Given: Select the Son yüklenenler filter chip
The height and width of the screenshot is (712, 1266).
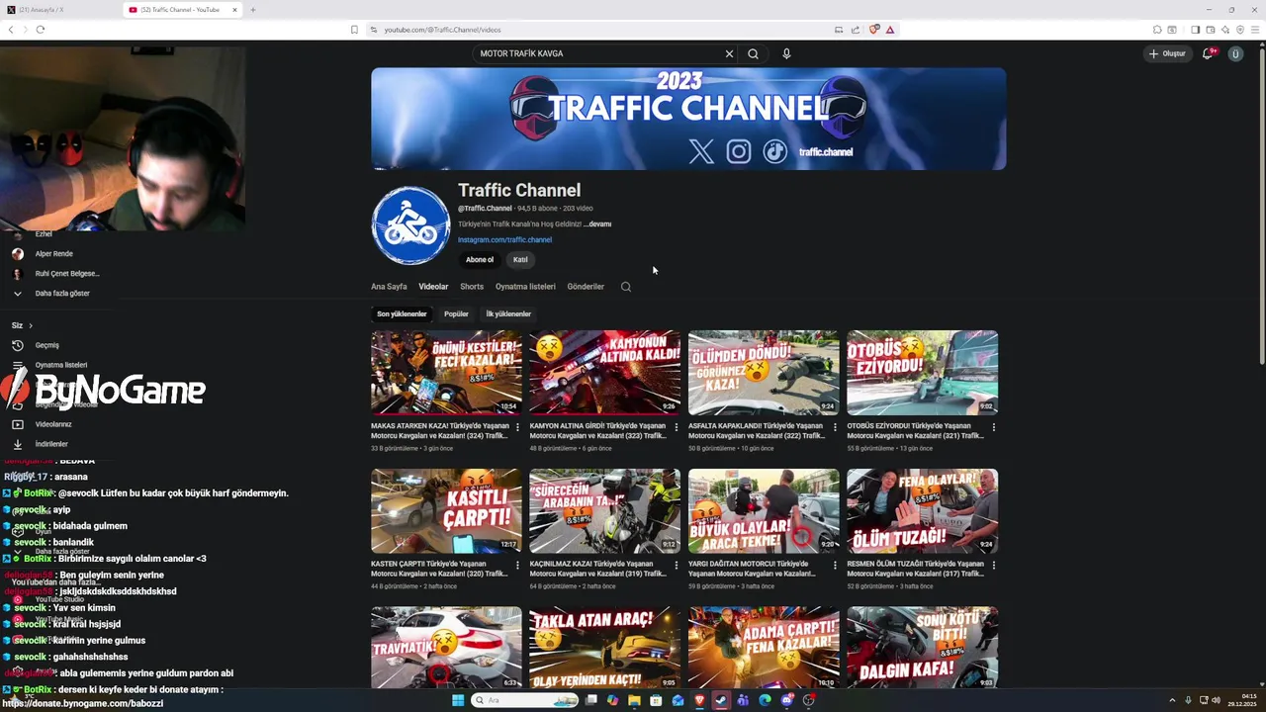Looking at the screenshot, I should coord(402,313).
